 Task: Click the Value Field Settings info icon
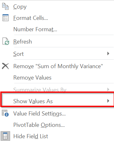point(5,113)
